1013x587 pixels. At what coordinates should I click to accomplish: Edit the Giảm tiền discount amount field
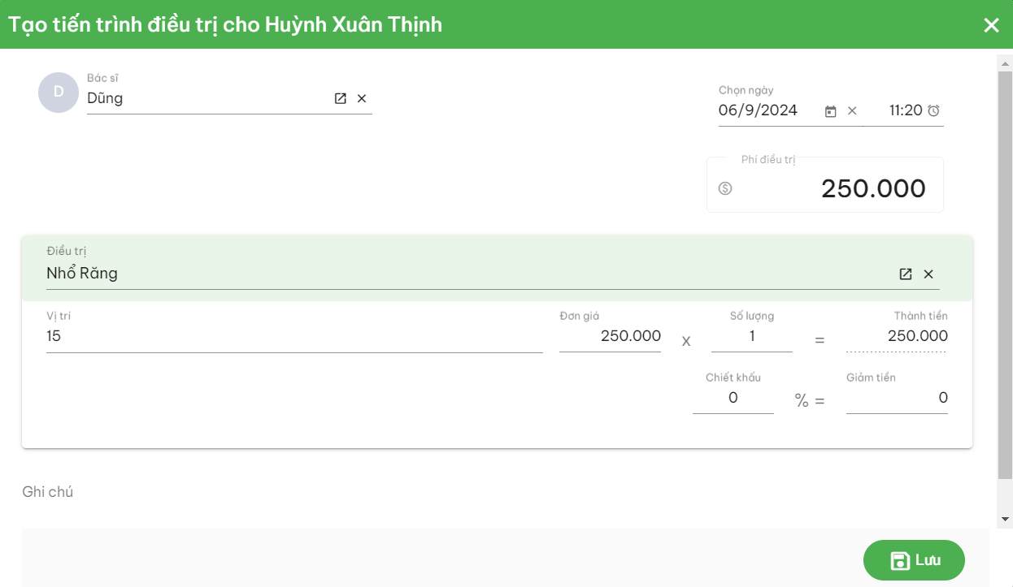[x=896, y=398]
